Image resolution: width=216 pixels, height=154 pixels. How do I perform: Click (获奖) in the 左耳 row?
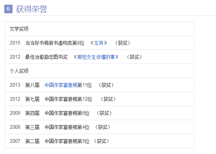click(122, 43)
